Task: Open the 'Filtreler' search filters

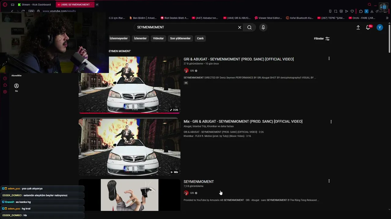Action: click(x=322, y=39)
